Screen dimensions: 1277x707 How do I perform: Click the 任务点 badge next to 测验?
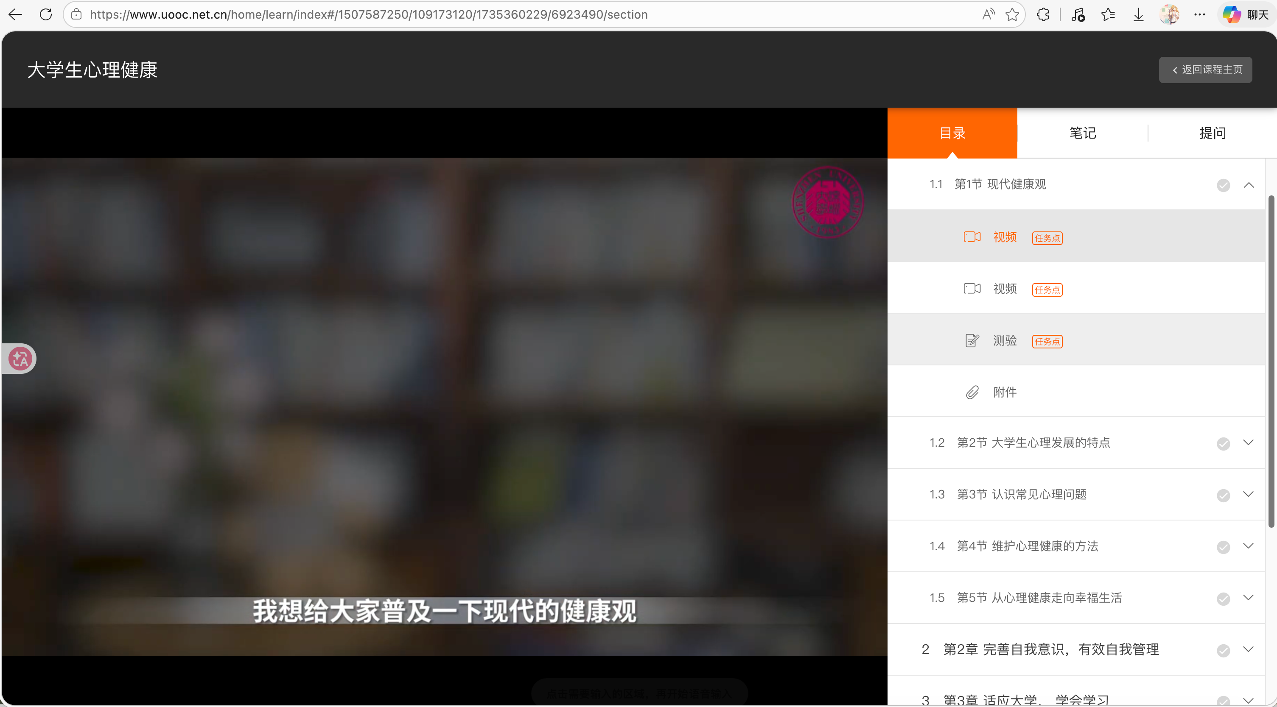coord(1047,342)
